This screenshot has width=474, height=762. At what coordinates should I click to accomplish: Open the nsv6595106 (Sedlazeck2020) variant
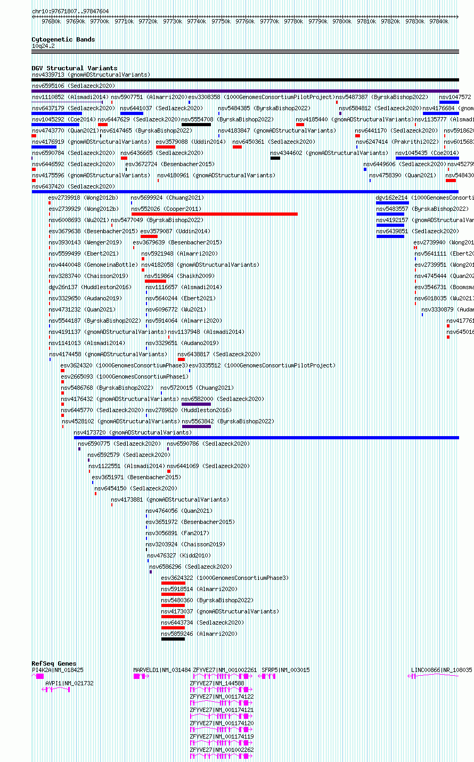[73, 86]
